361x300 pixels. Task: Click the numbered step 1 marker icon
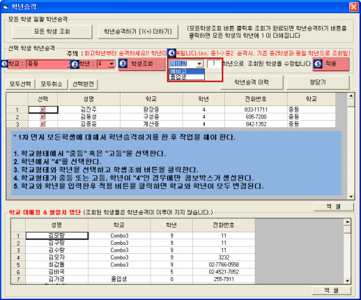click(x=4, y=63)
